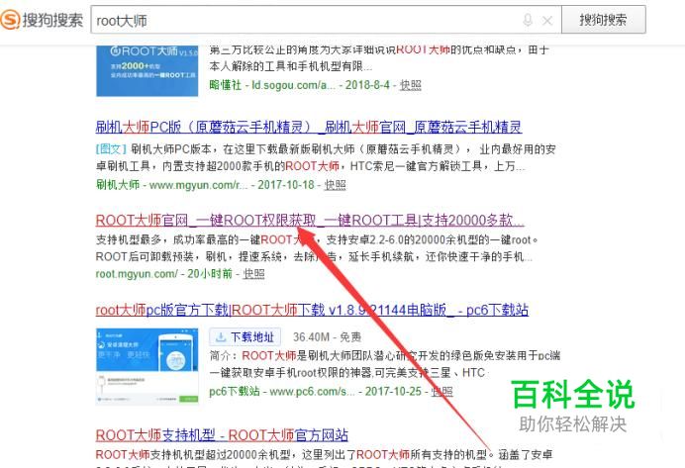This screenshot has width=685, height=468.
Task: Open 快照 for the pc6下载站 result
Action: (442, 391)
